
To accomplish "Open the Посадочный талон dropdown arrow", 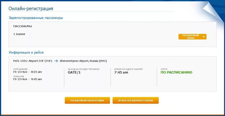I will click(x=204, y=37).
